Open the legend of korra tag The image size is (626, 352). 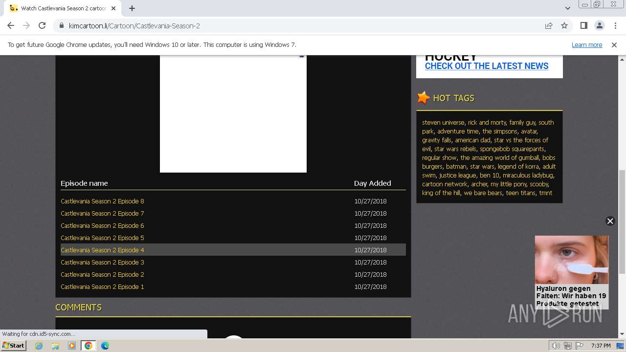pyautogui.click(x=518, y=167)
